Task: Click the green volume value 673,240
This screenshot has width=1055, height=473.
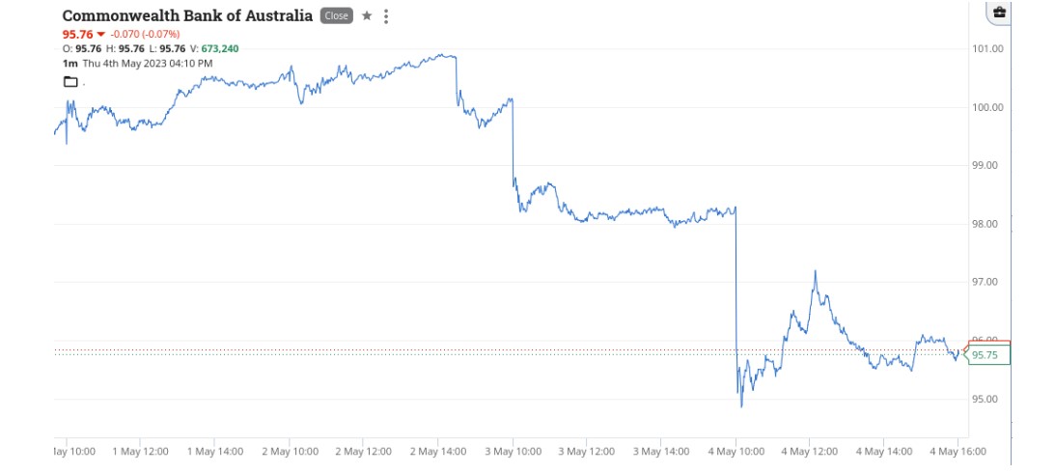Action: pyautogui.click(x=220, y=48)
